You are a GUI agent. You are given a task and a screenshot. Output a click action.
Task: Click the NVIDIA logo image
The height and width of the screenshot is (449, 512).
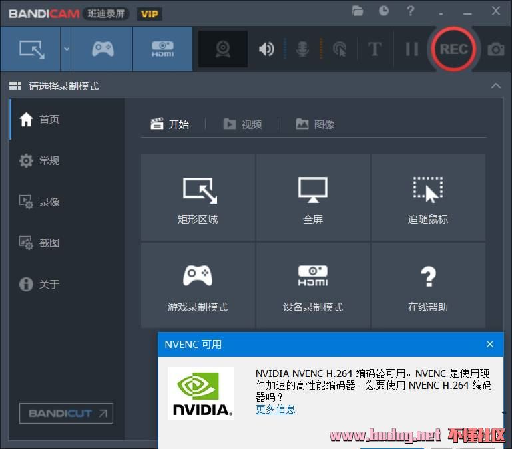(x=201, y=394)
